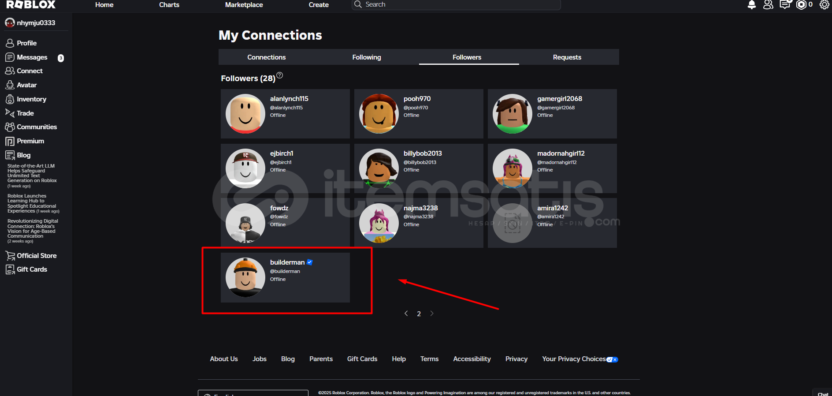Open Home in top navigation
This screenshot has width=832, height=396.
[104, 5]
